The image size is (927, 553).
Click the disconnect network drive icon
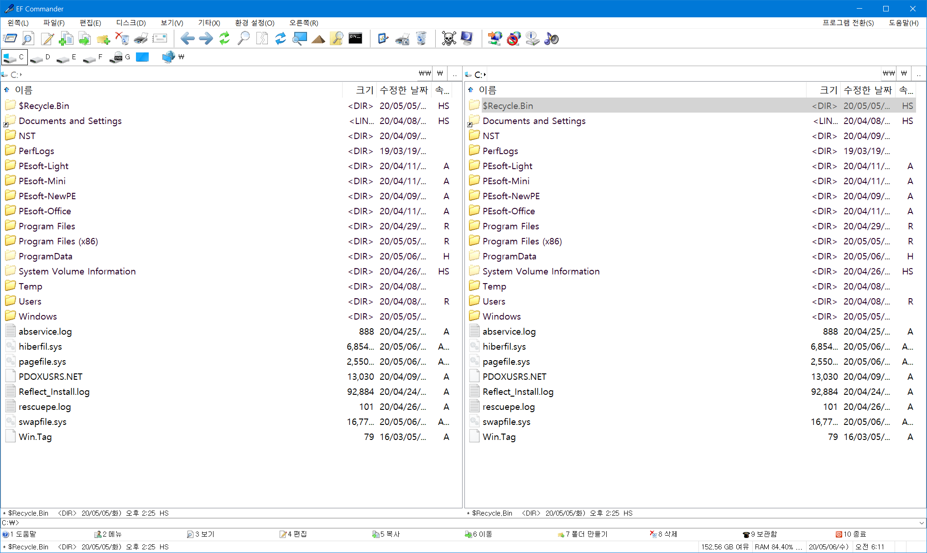(514, 39)
